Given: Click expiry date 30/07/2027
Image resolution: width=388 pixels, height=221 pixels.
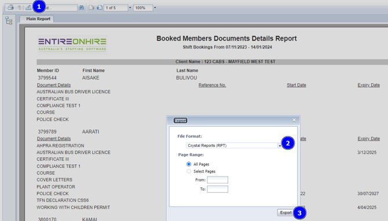Looking at the screenshot, I should click(x=368, y=194).
